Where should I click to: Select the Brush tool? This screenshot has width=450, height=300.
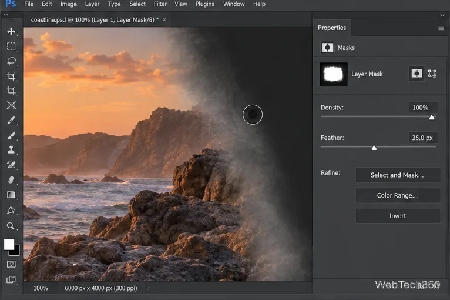[11, 135]
